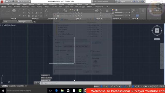Open the annotation scale 1:1 dropdown
The width and height of the screenshot is (165, 93).
(x=142, y=86)
